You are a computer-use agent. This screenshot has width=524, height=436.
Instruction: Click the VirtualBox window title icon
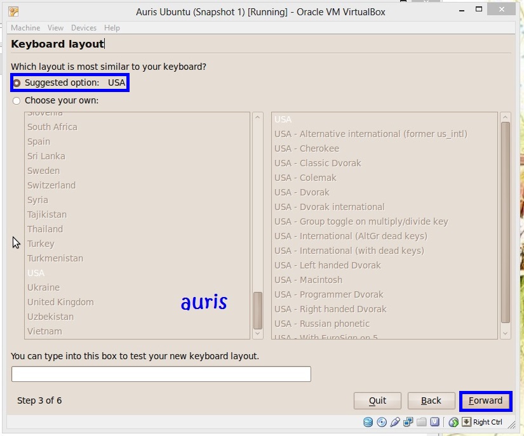(14, 12)
